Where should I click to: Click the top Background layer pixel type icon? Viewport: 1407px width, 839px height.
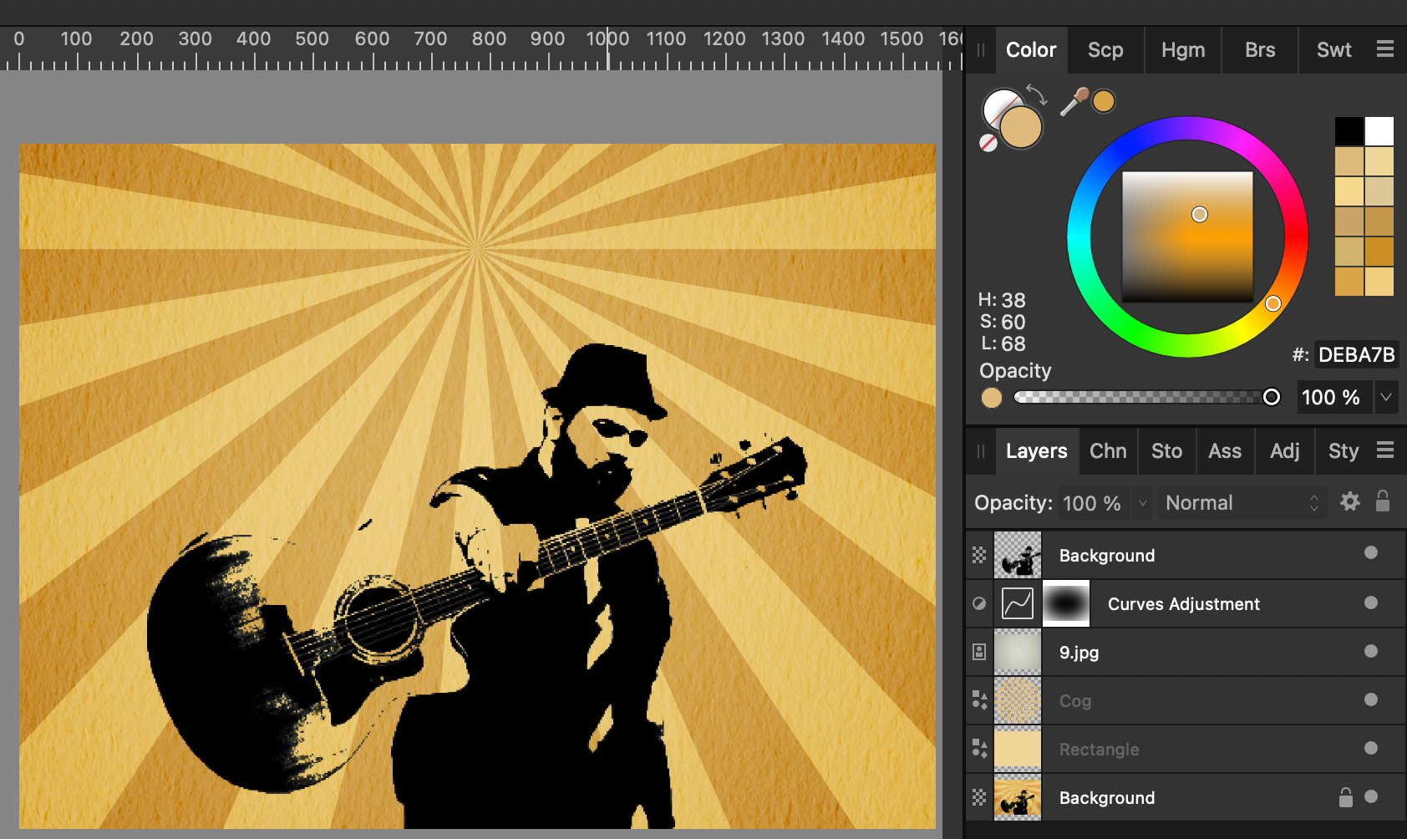(x=979, y=555)
